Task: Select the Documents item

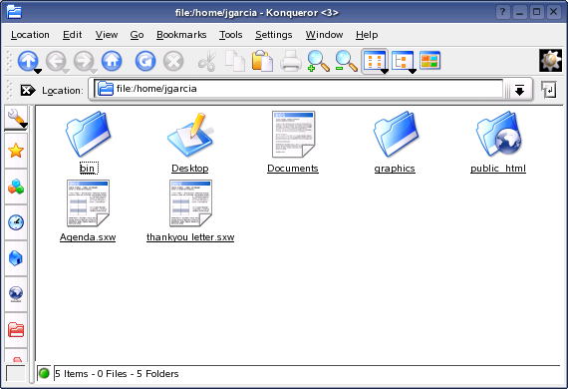Action: tap(293, 143)
